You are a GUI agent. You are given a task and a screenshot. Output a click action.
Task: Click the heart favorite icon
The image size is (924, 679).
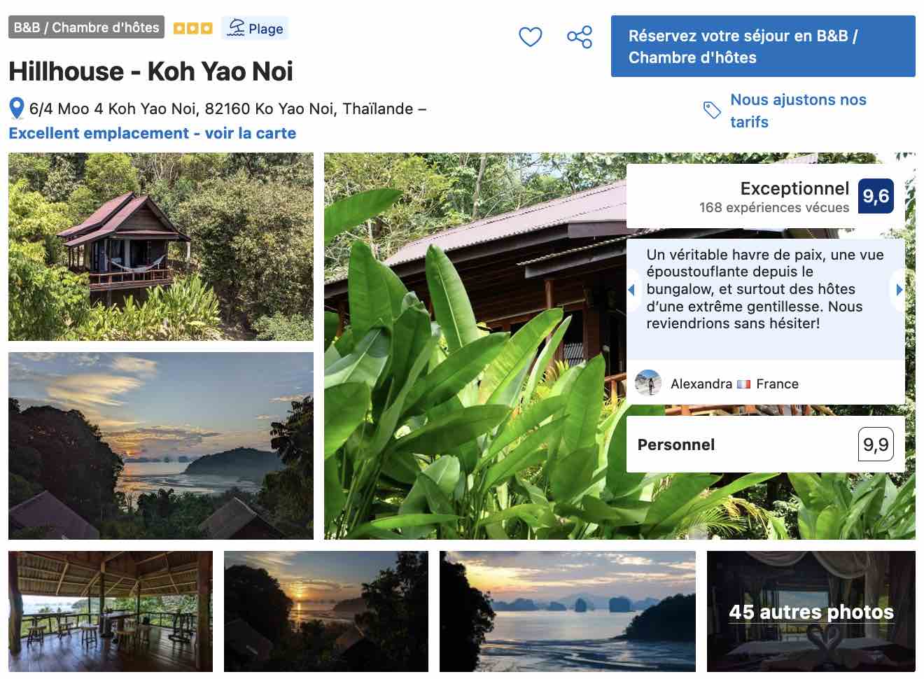530,36
